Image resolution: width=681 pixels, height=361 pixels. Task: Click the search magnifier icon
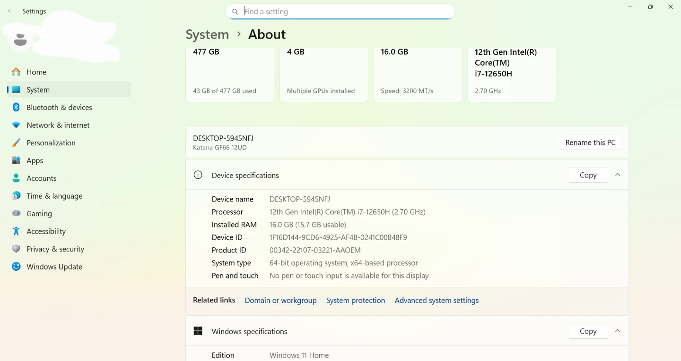tap(235, 12)
